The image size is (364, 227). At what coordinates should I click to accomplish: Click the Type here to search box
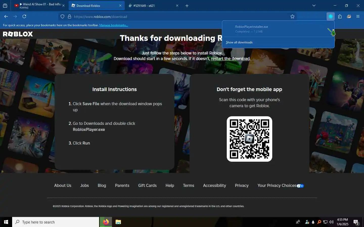[56, 222]
